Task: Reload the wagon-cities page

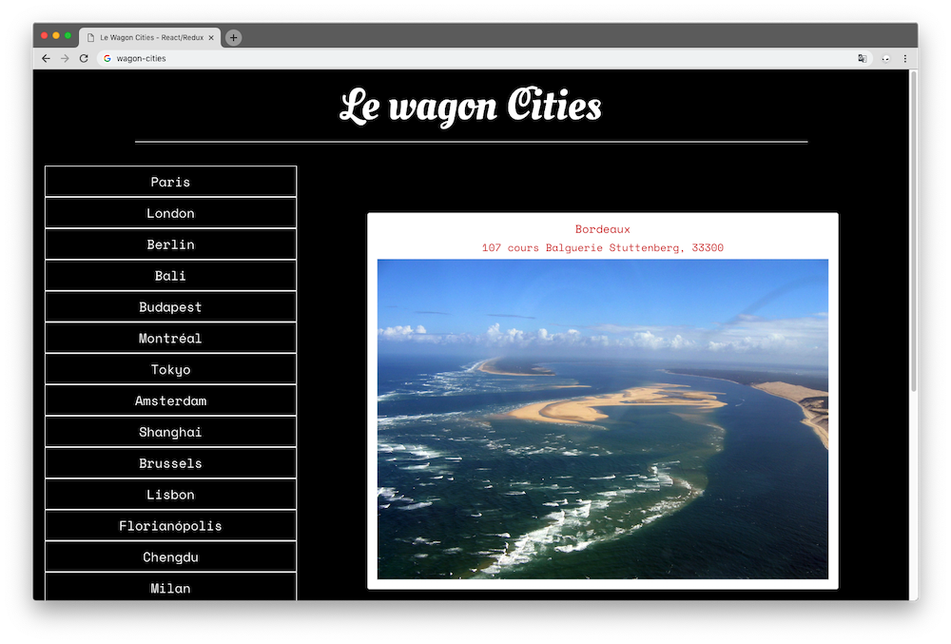Action: click(x=84, y=58)
